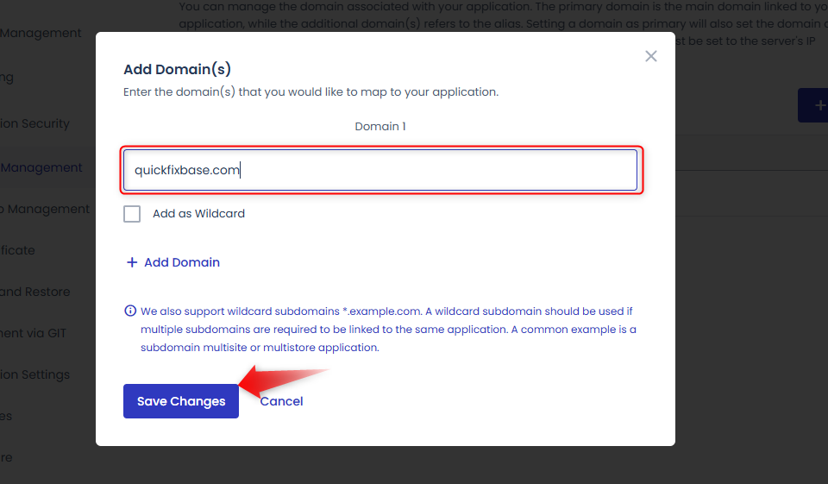Viewport: 828px width, 484px height.
Task: Open the SSL Certificate sidebar item
Action: 17,250
